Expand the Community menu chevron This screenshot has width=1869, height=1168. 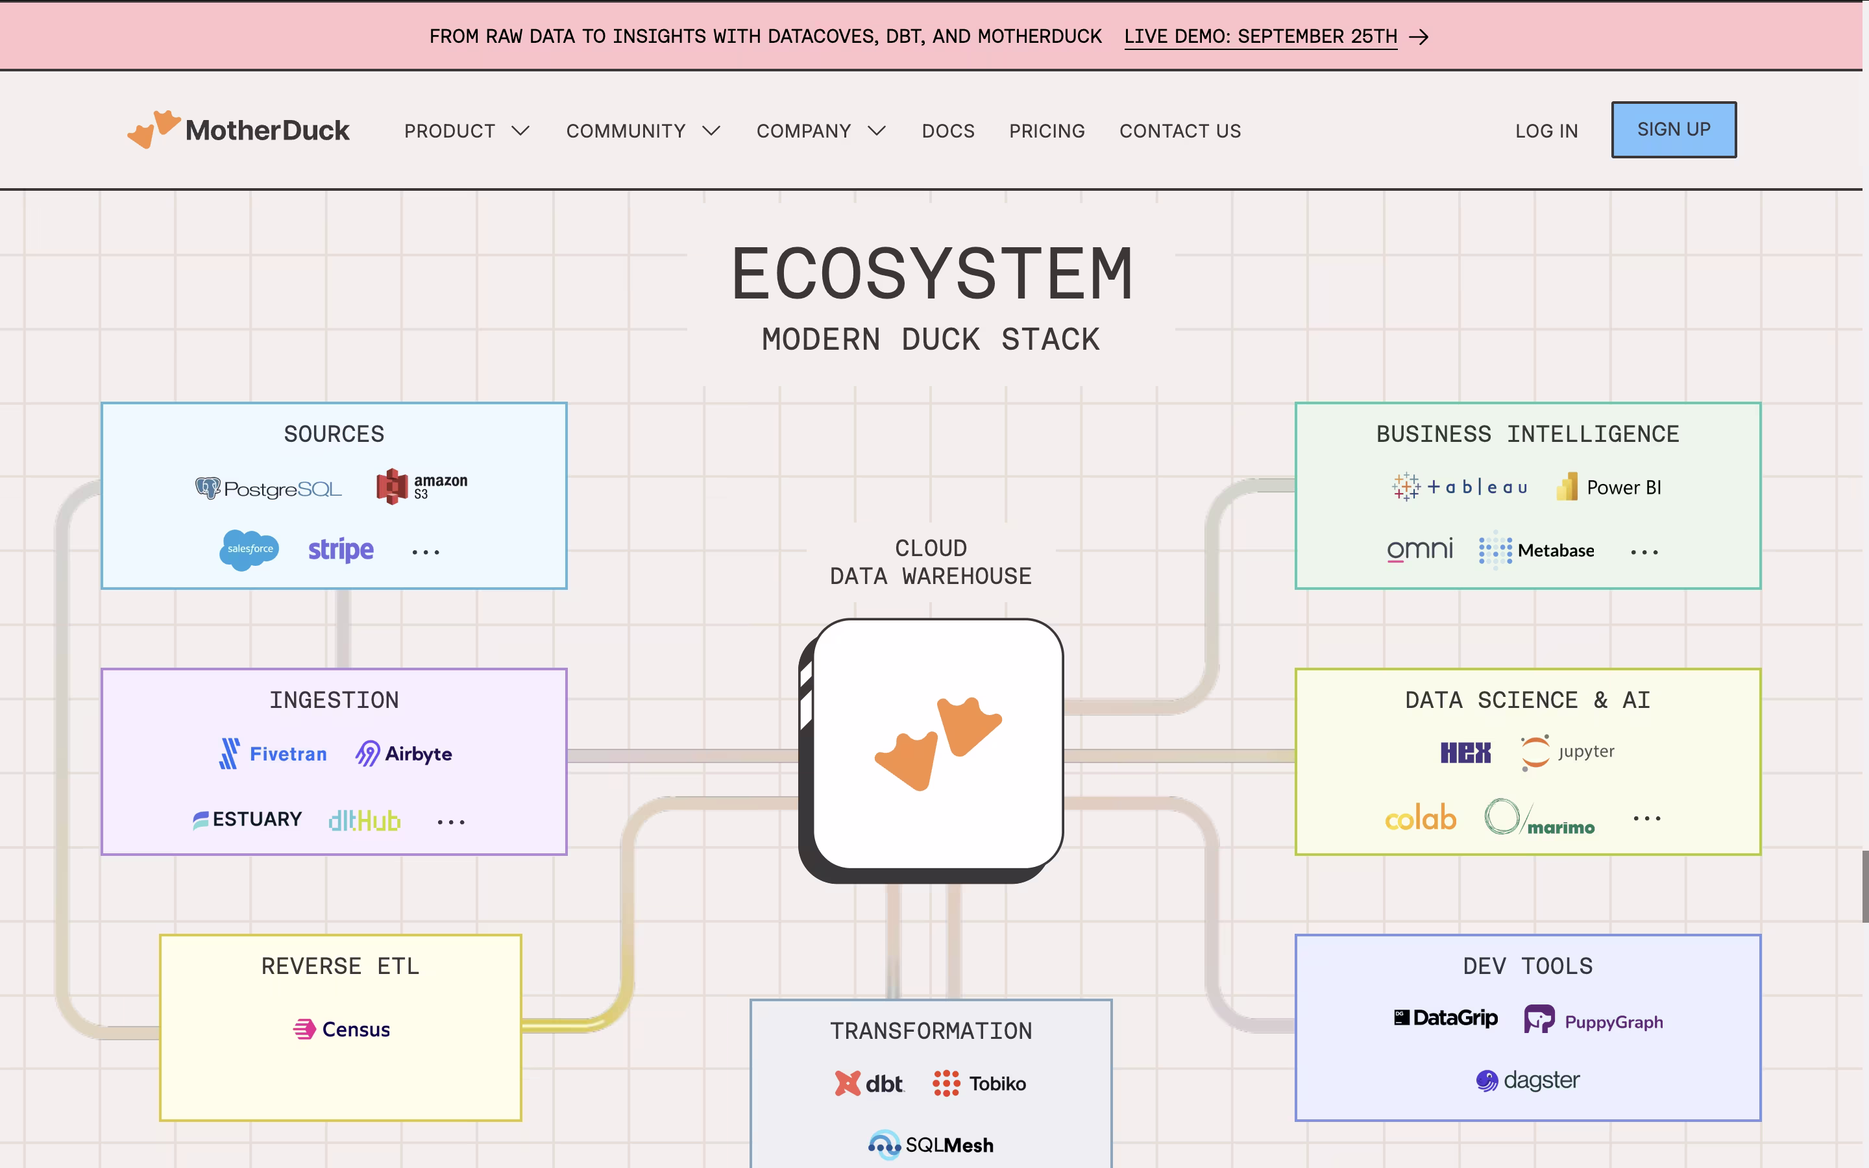[x=711, y=130]
